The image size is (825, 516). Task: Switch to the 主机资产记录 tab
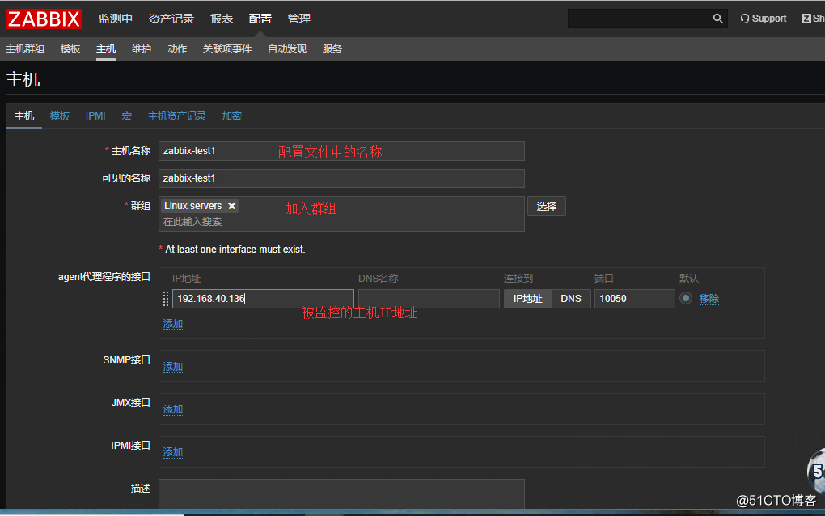pyautogui.click(x=177, y=116)
